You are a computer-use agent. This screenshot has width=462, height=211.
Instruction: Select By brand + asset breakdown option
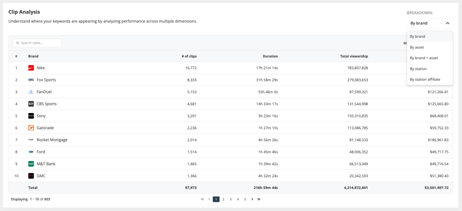(x=430, y=58)
